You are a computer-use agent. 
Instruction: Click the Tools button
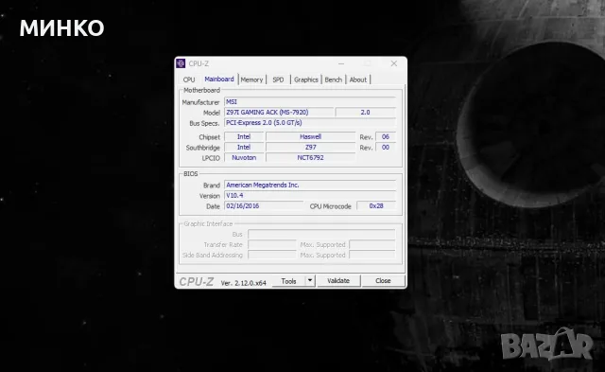click(x=288, y=281)
